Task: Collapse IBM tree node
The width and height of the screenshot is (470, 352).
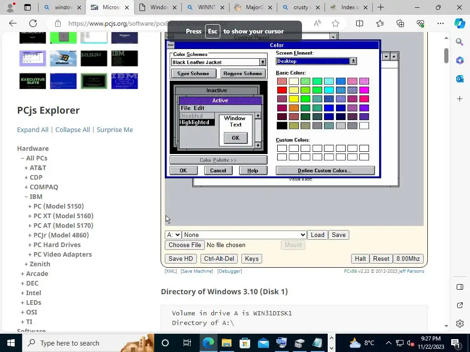Action: coord(26,197)
